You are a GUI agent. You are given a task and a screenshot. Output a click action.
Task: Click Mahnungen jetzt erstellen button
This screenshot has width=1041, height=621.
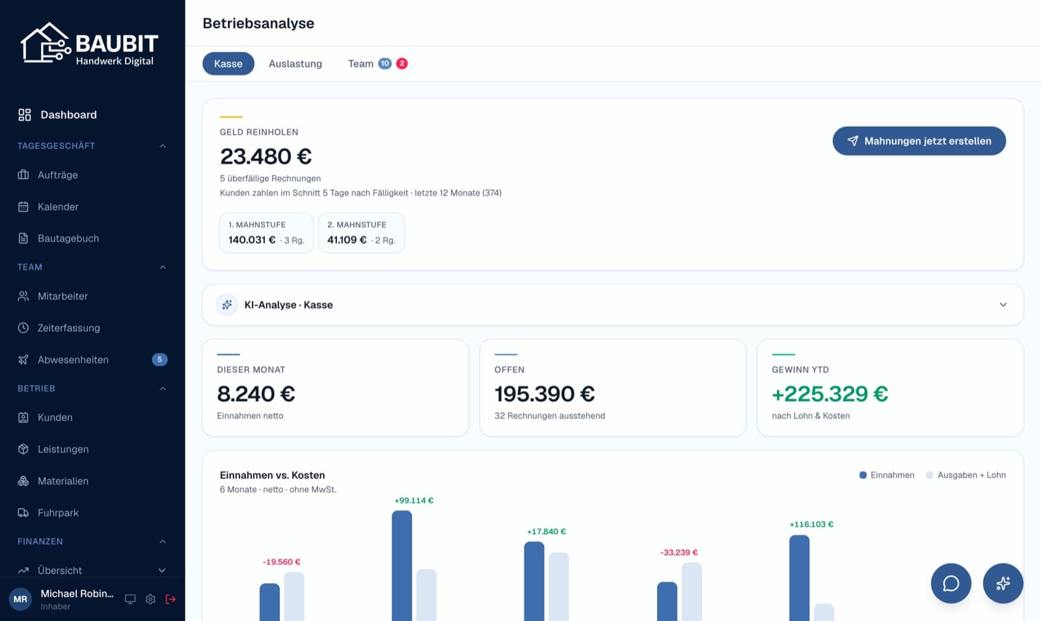[919, 141]
